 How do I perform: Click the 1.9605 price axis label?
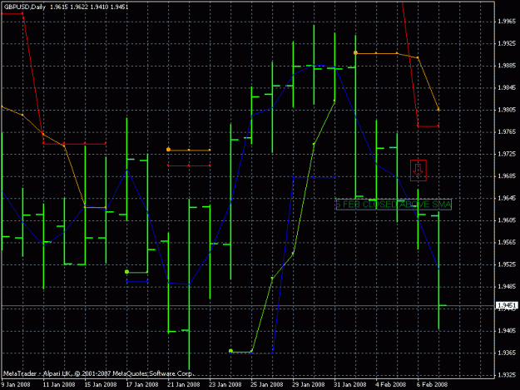(507, 220)
